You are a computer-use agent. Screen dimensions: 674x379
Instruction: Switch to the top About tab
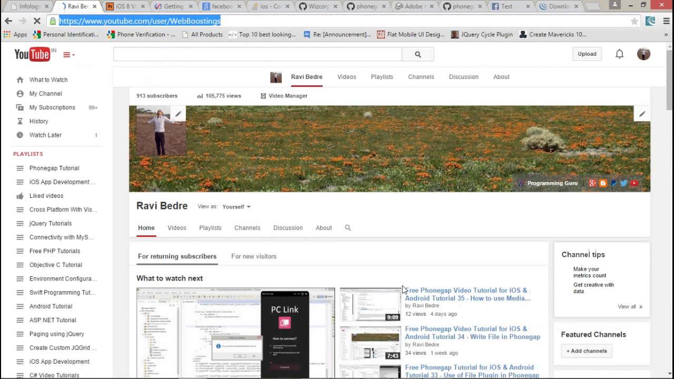(x=501, y=77)
